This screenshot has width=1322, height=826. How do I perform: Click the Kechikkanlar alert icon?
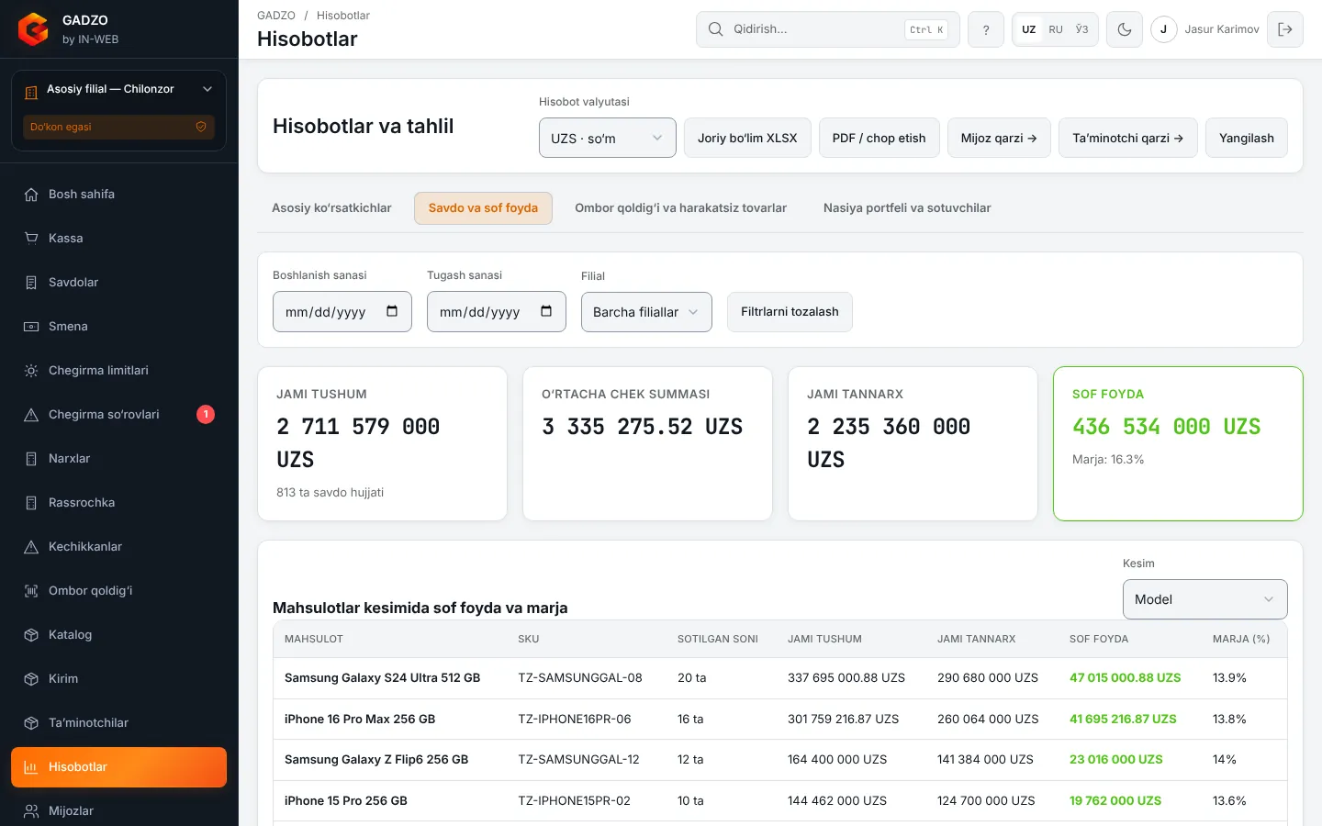(31, 547)
